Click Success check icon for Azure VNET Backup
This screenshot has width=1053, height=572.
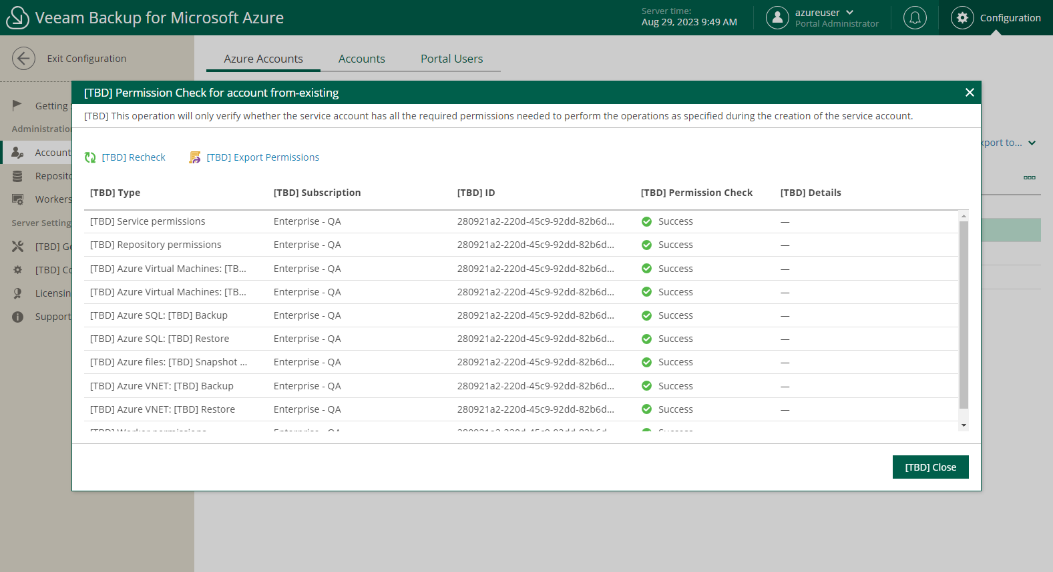pos(646,386)
